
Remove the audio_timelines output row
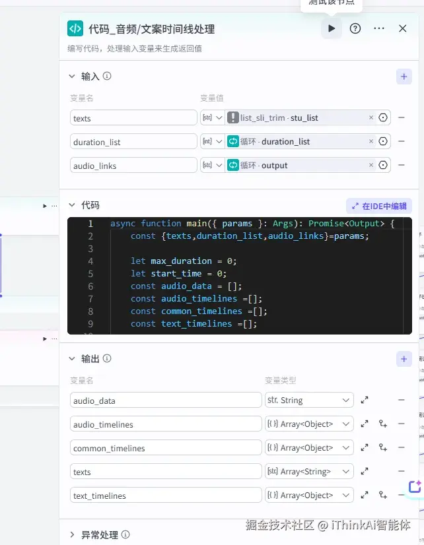pyautogui.click(x=402, y=424)
